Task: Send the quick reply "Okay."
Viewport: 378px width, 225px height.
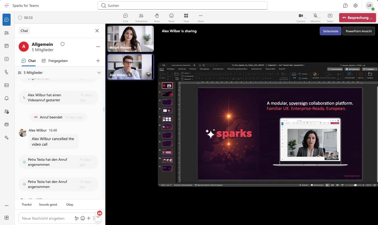Action: pyautogui.click(x=70, y=205)
